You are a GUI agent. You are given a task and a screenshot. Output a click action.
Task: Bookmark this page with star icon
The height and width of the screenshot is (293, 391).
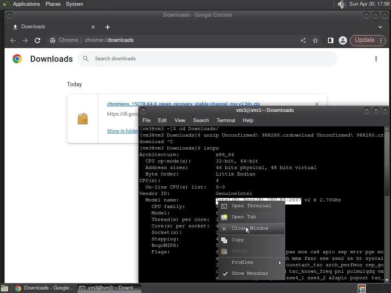315,40
